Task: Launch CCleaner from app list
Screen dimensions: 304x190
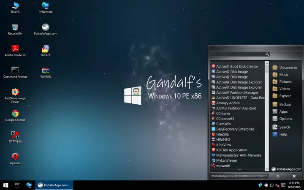Action: point(221,114)
